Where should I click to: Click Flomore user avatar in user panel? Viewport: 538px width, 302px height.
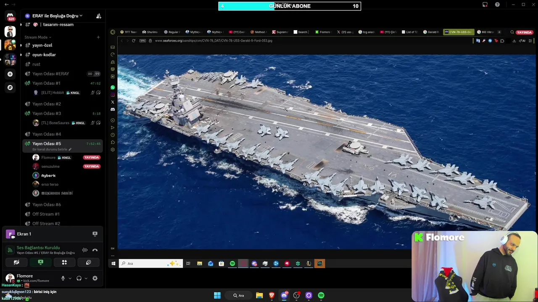pos(10,278)
